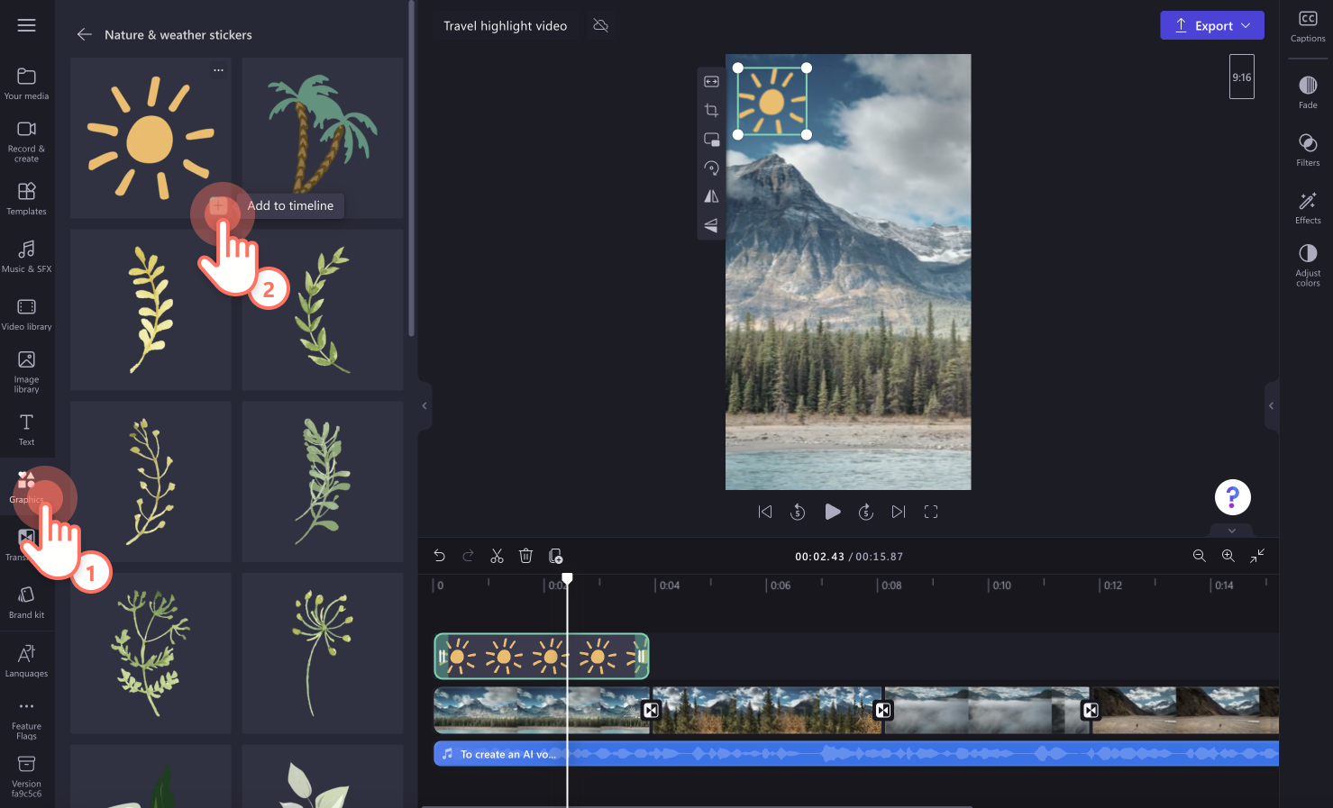The image size is (1333, 808).
Task: Open the Fade panel
Action: click(x=1308, y=92)
